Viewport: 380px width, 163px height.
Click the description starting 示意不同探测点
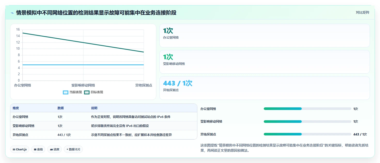(131, 135)
